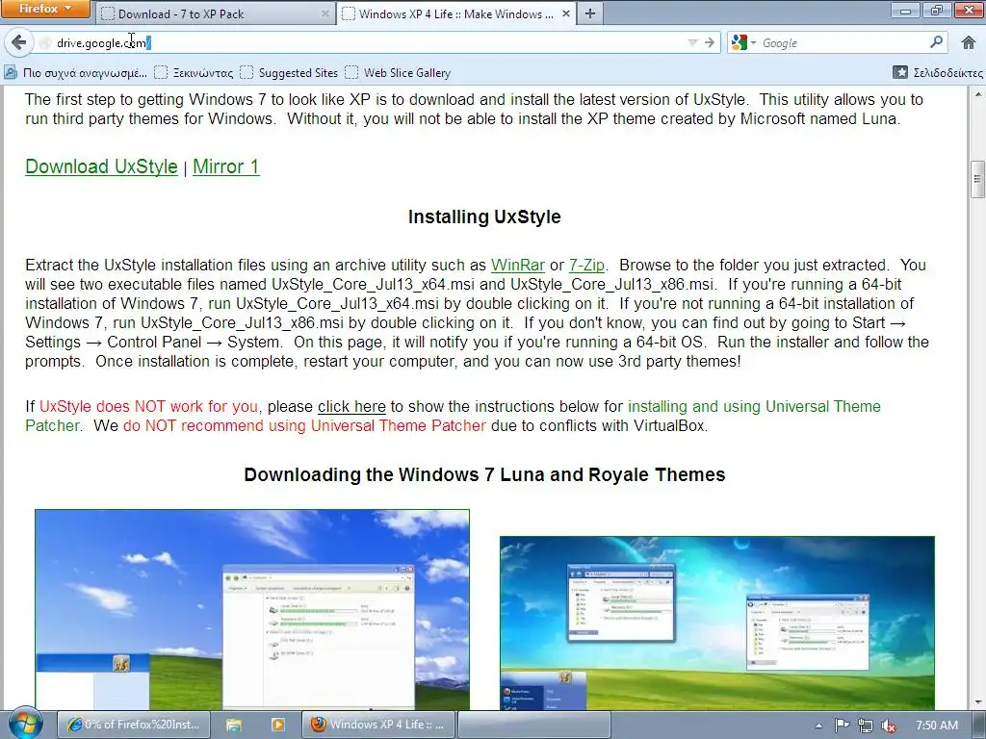Open the Firefox install download taskbar item

pyautogui.click(x=134, y=725)
